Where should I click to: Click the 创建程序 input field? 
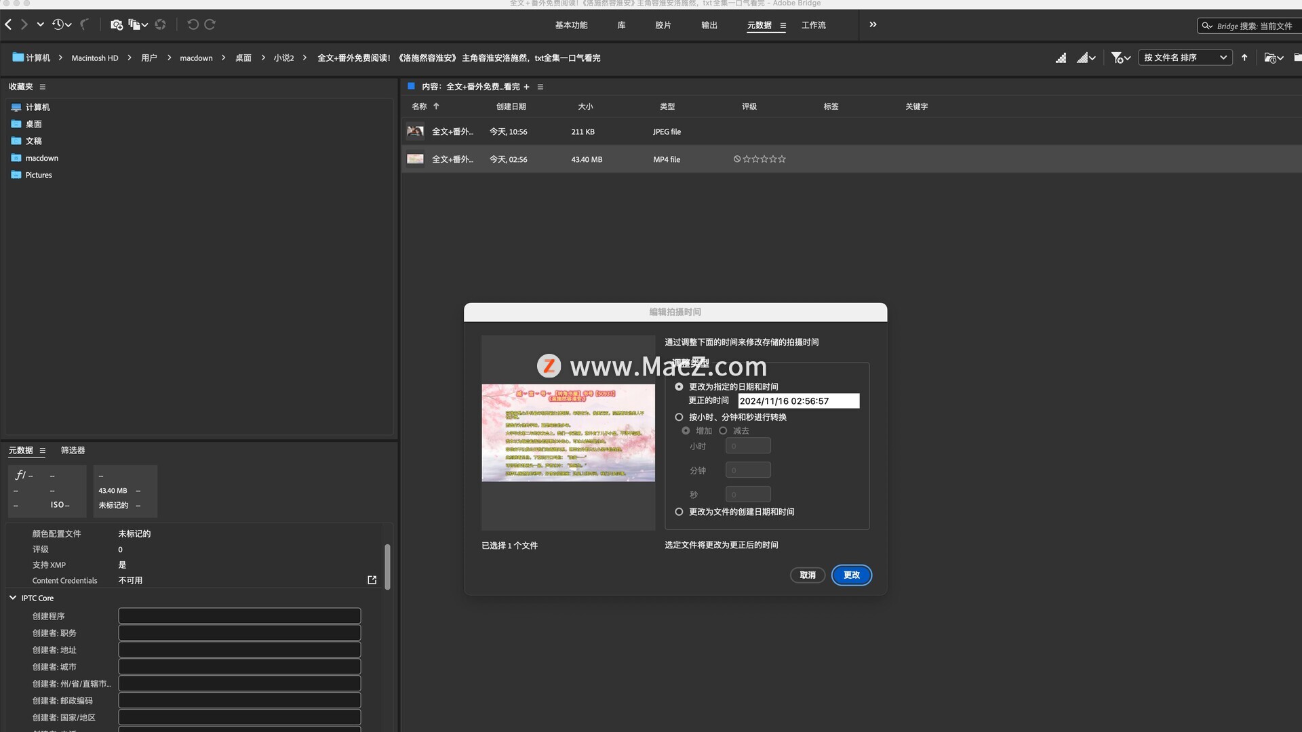pyautogui.click(x=239, y=615)
